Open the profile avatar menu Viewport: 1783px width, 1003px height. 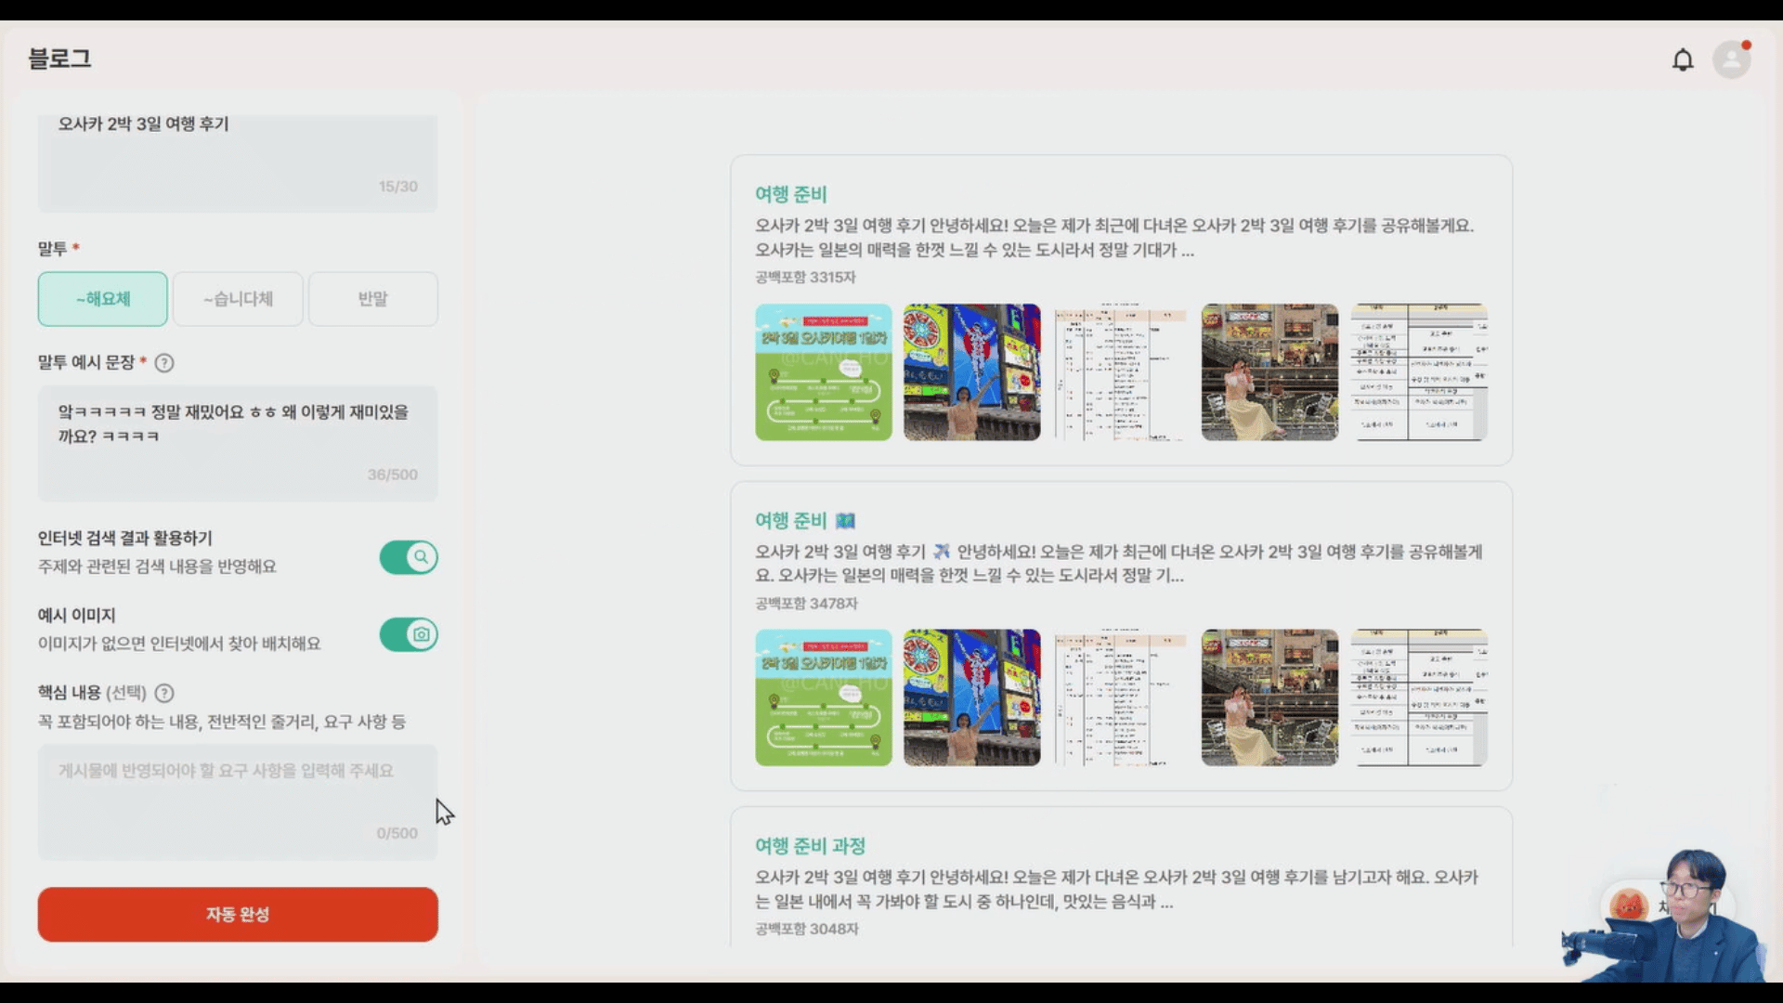1731,59
